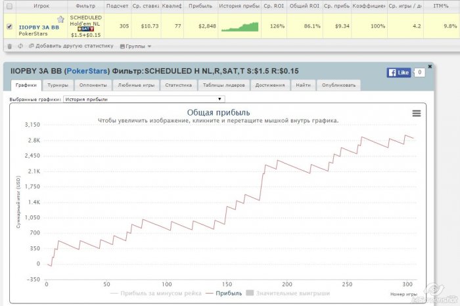
Task: Toggle Прибыль за минусом рейка legend series
Action: tap(156, 294)
